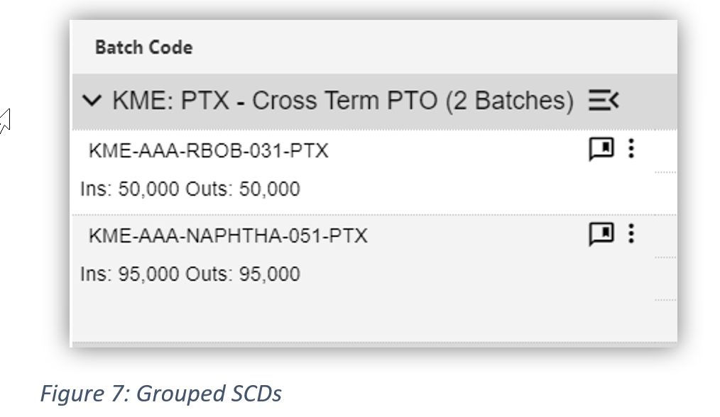Click the dotted cell right of RBOB row

coord(665,172)
